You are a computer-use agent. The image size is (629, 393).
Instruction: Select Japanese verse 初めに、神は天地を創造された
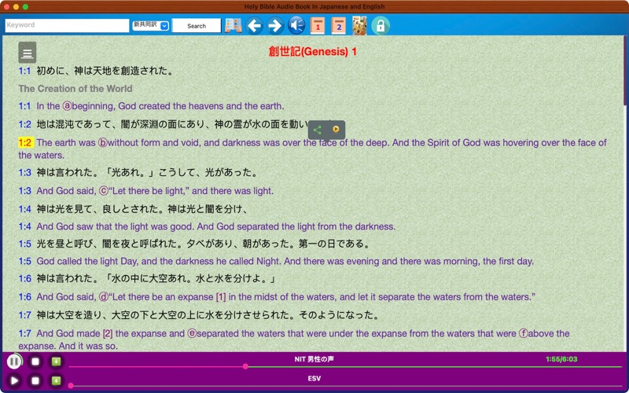[x=105, y=71]
